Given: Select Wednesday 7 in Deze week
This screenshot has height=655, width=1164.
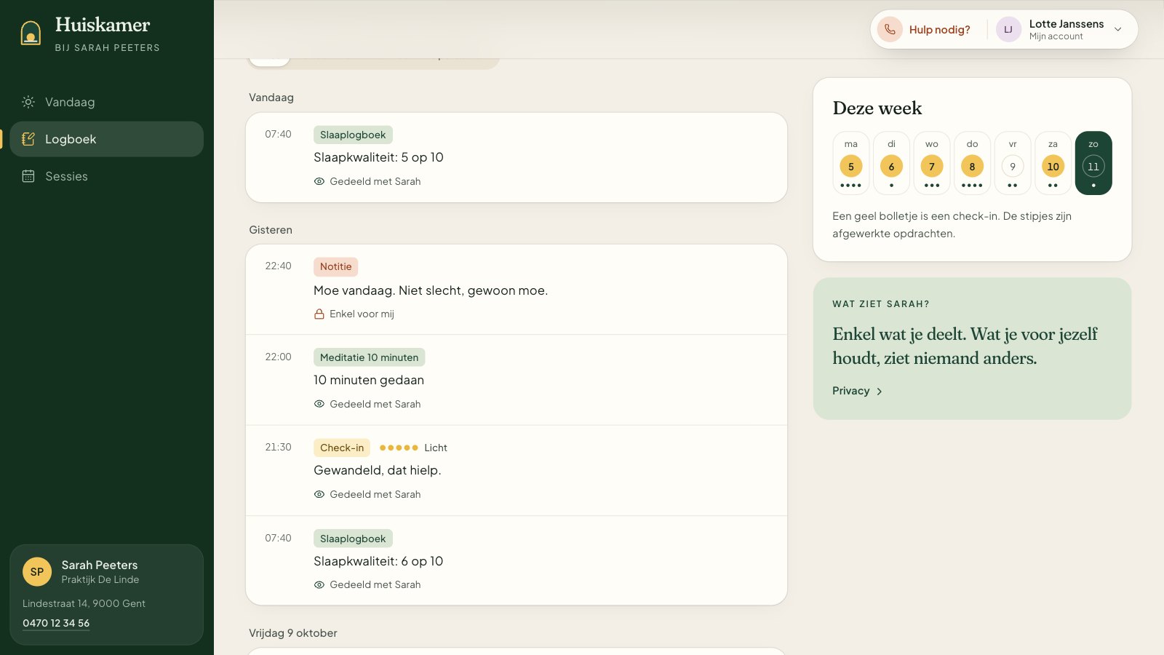Looking at the screenshot, I should point(932,163).
